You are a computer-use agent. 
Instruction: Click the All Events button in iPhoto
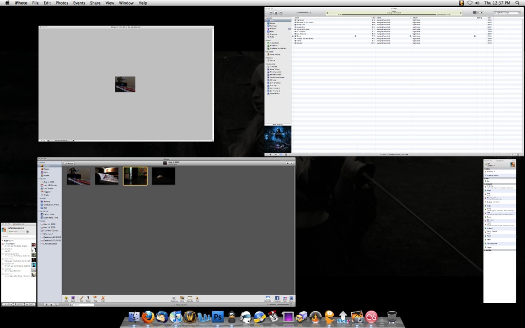pyautogui.click(x=69, y=163)
